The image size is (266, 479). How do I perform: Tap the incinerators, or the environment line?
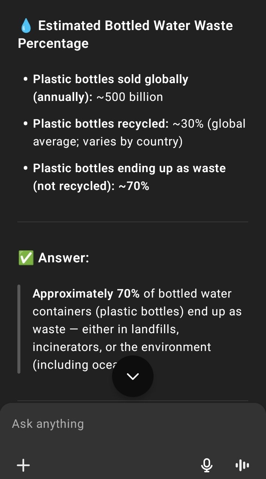(122, 347)
